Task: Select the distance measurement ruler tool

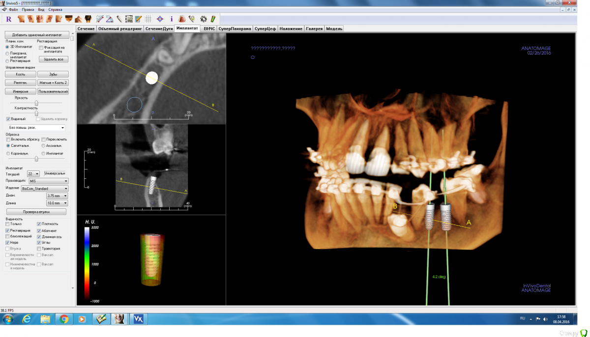Action: click(x=100, y=19)
